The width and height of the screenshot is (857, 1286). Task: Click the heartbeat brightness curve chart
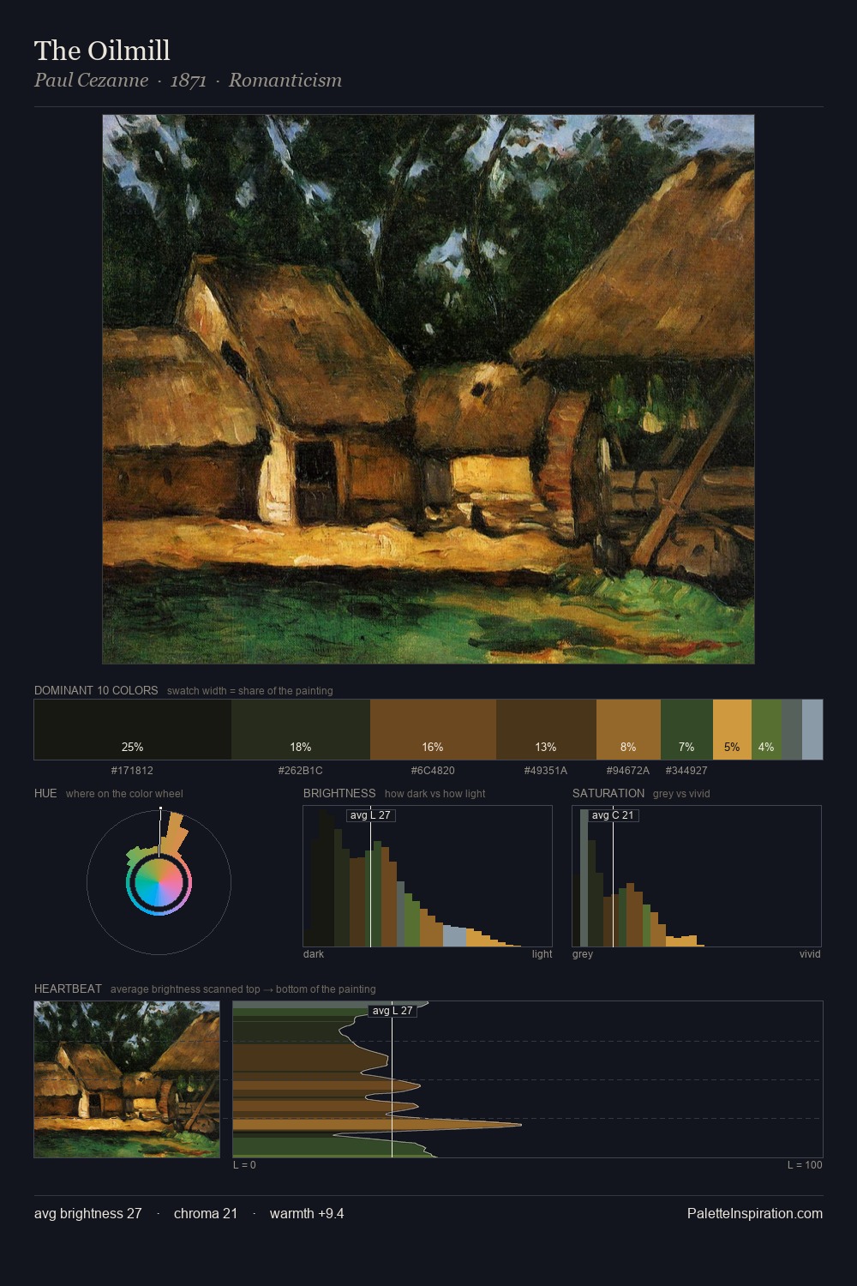528,1079
